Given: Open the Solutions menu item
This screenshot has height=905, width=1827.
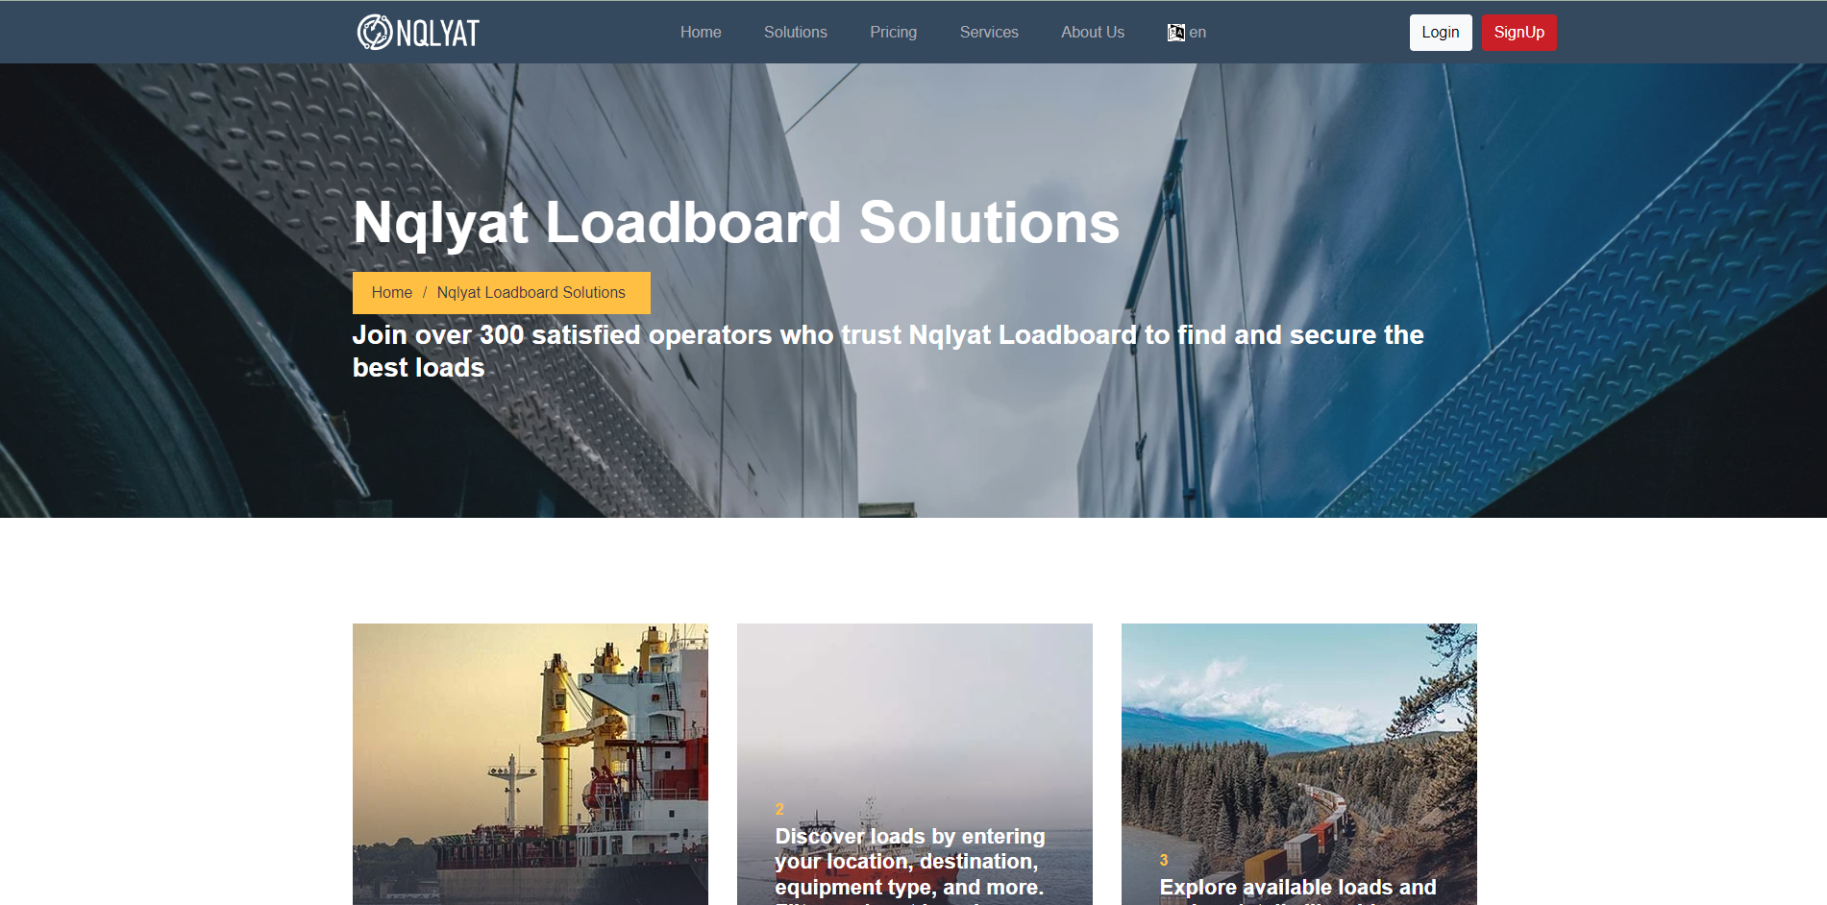Looking at the screenshot, I should point(795,33).
